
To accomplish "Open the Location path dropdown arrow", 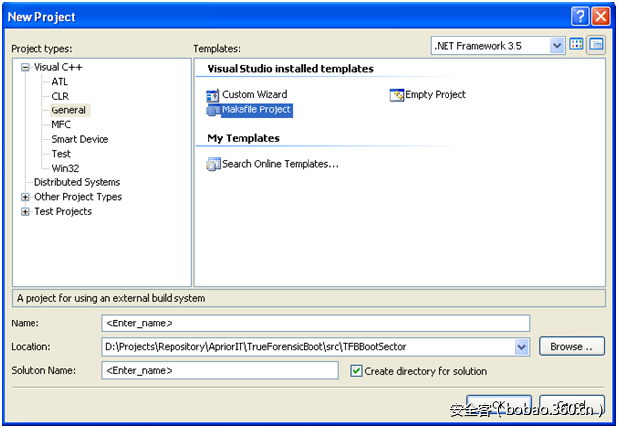I will click(521, 347).
